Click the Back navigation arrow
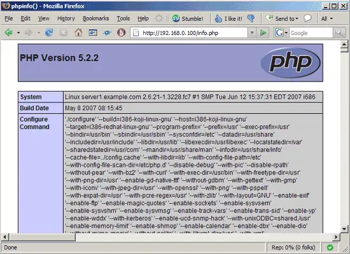 pyautogui.click(x=8, y=33)
